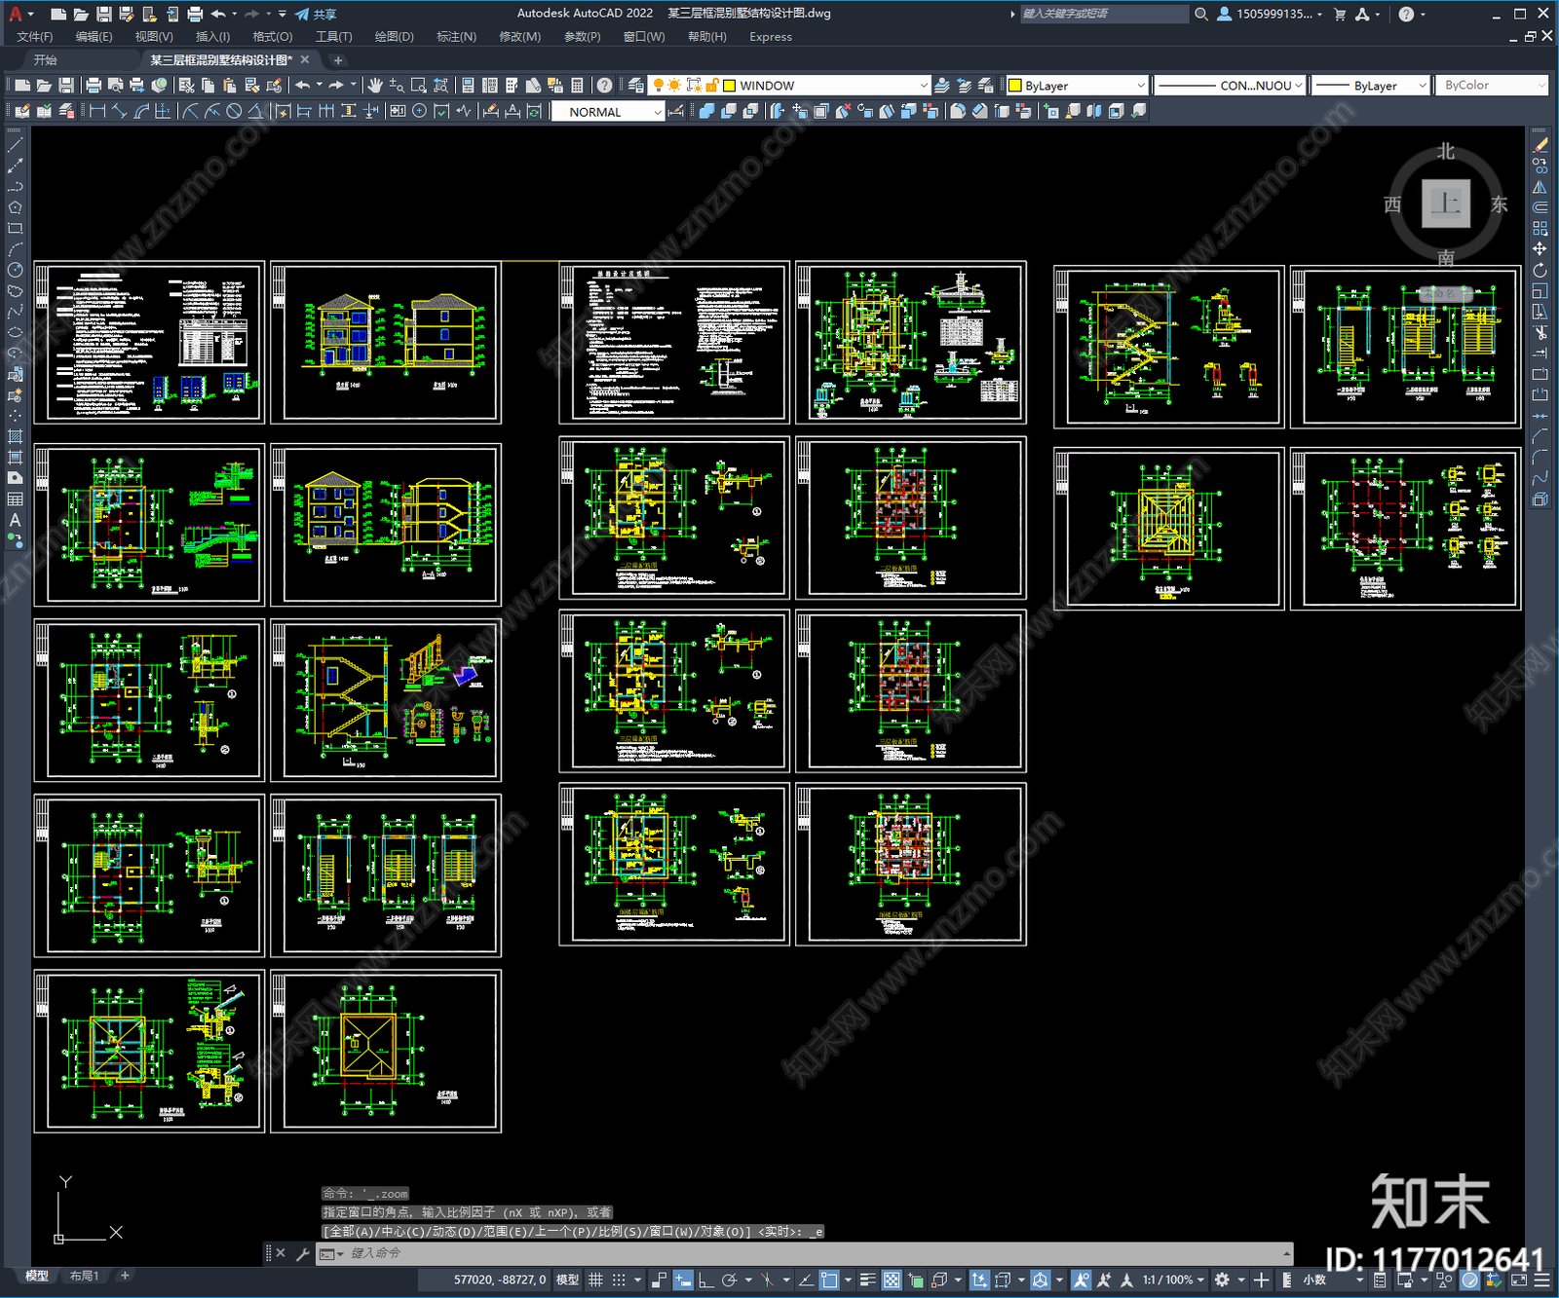This screenshot has width=1559, height=1298.
Task: Select the Move tool in the modify toolbar
Action: pyautogui.click(x=1540, y=249)
